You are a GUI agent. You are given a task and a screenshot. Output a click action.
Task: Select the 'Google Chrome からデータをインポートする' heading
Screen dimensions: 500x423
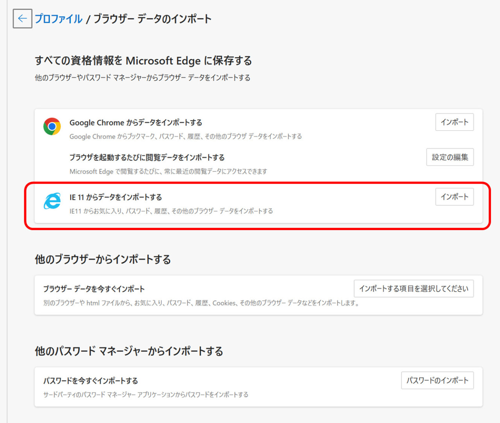click(x=136, y=123)
